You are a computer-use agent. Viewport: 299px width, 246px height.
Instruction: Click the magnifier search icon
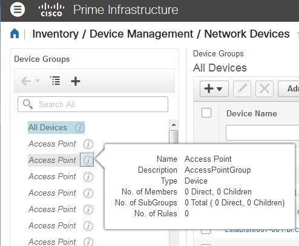coord(28,104)
